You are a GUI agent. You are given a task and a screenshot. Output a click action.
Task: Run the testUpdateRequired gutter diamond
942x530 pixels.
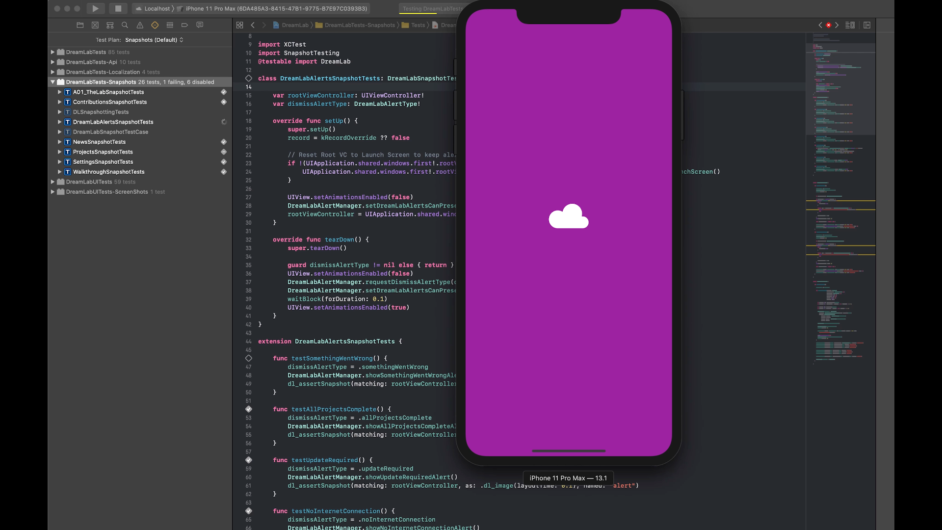(249, 460)
